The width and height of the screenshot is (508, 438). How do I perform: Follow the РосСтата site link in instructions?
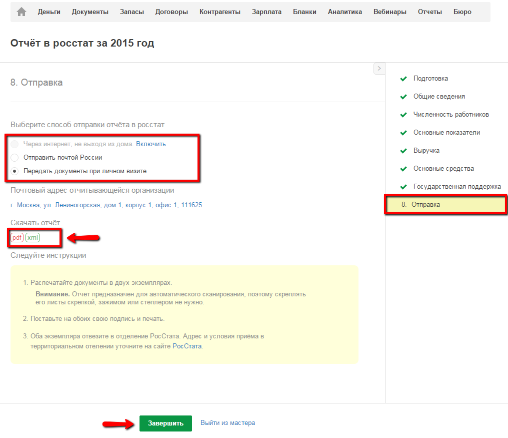(x=187, y=346)
